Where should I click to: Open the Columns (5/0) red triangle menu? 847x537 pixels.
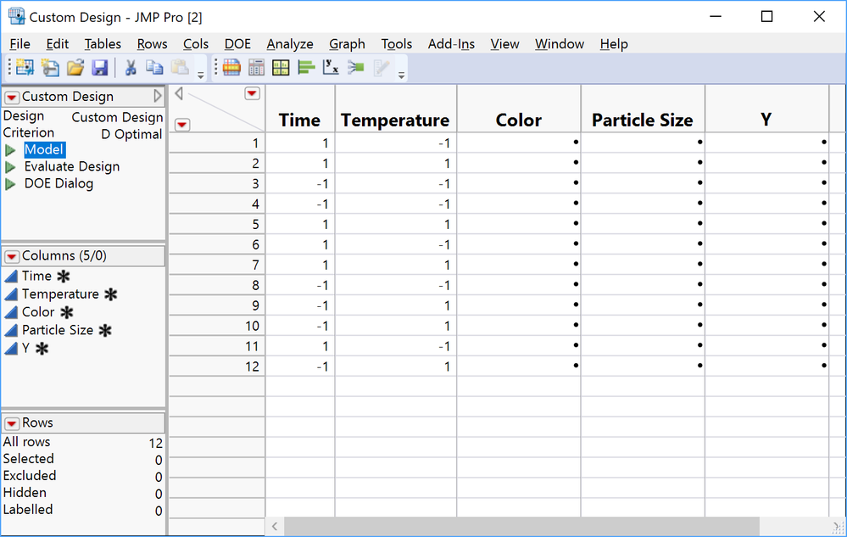11,256
